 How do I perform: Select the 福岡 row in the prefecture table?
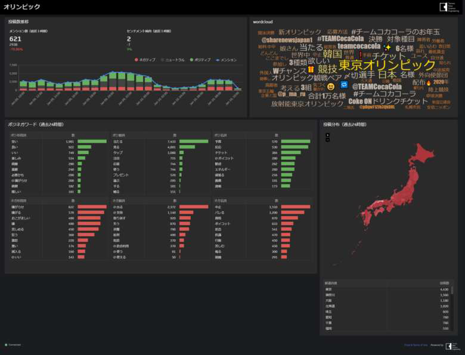click(387, 329)
